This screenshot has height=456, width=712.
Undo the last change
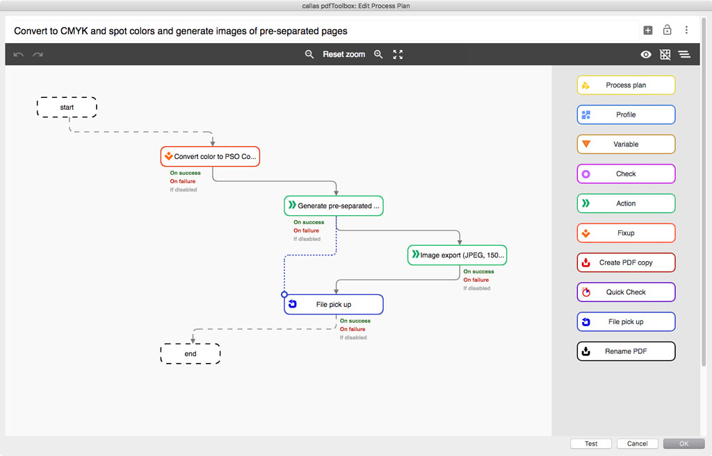(19, 55)
